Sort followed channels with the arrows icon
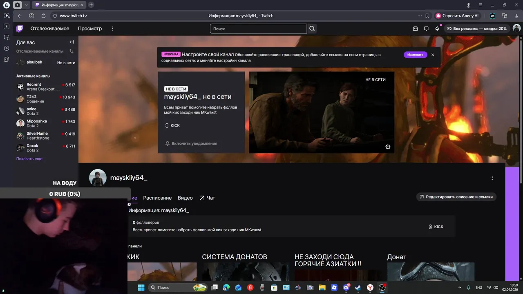The height and width of the screenshot is (294, 523). [x=72, y=51]
